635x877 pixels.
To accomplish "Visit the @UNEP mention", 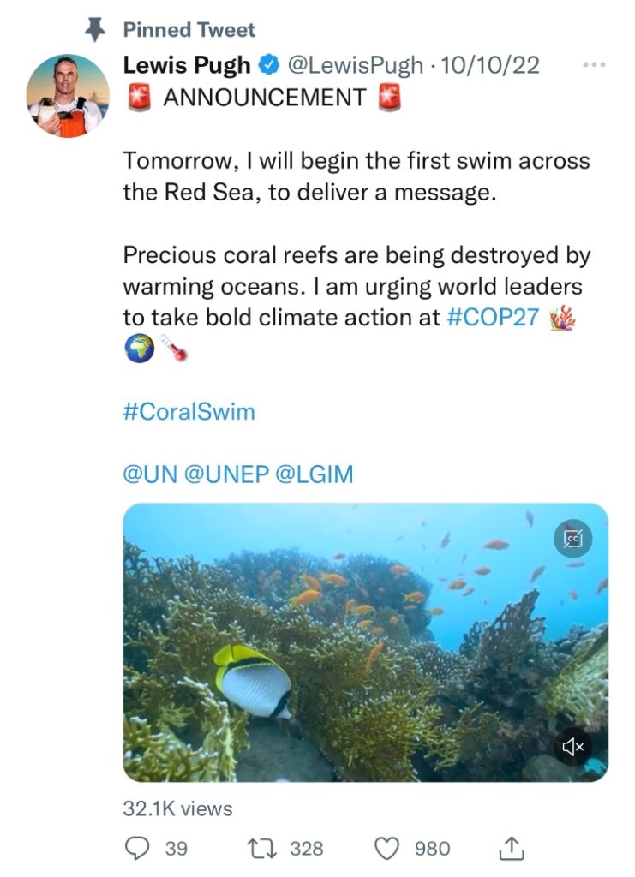I will point(225,474).
